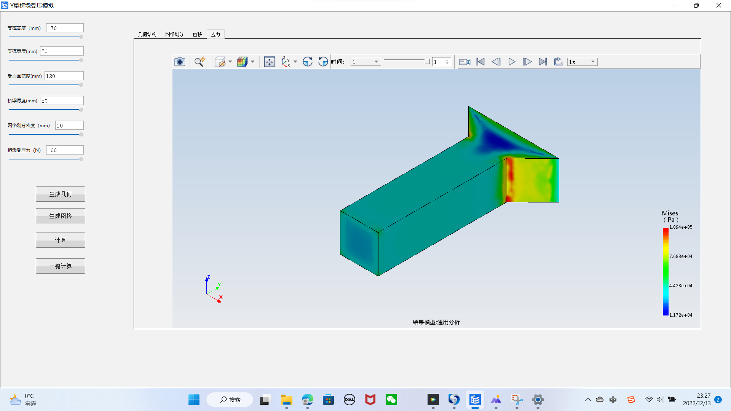Switch to the 网格划分 tab
Screen dimensions: 731x411
click(x=174, y=34)
